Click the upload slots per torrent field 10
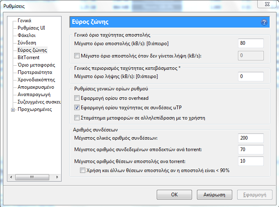This screenshot has height=207, width=279. point(251,161)
